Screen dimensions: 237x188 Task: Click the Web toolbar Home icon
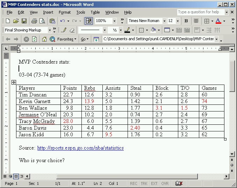[44, 39]
